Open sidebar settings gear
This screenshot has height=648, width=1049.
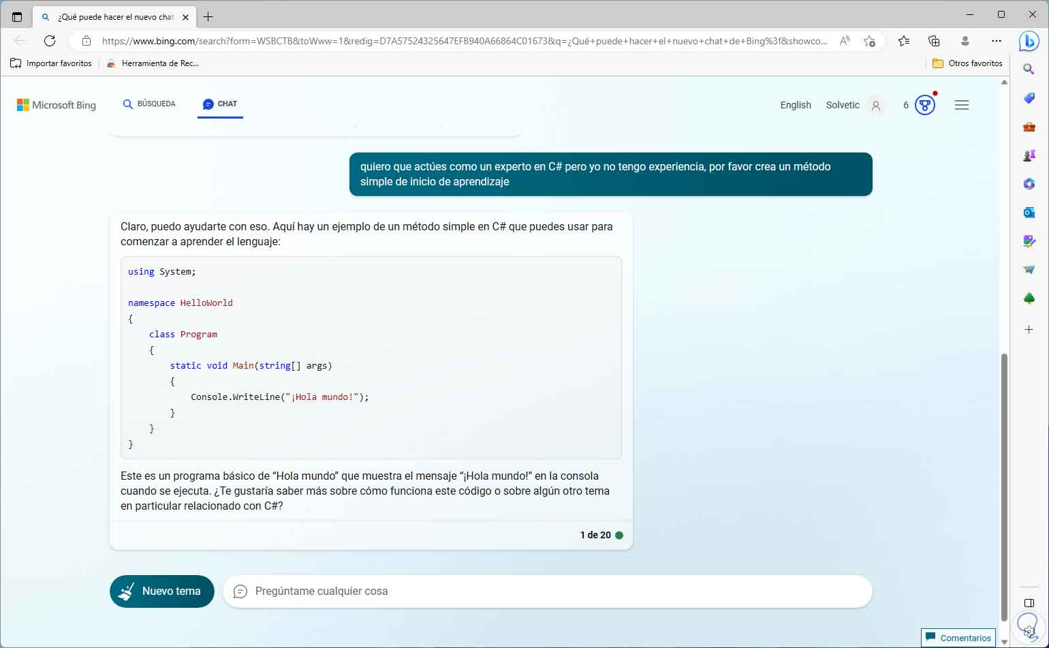point(1029,632)
